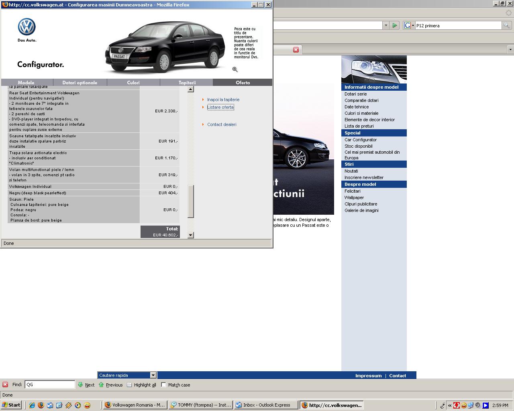Click the magnifier zoom icon near the Passat image
Viewport: 514px width, 411px height.
235,69
